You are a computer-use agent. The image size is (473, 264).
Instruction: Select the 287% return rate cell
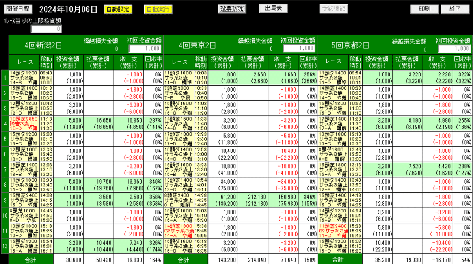(153, 123)
